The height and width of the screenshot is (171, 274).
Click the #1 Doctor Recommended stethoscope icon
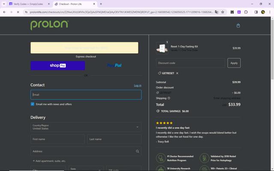click(161, 158)
